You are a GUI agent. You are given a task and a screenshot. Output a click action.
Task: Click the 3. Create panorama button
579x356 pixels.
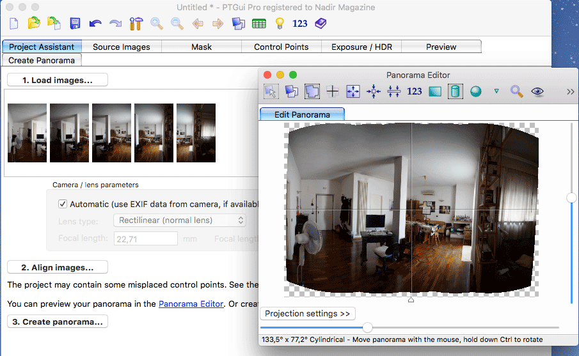pyautogui.click(x=58, y=321)
